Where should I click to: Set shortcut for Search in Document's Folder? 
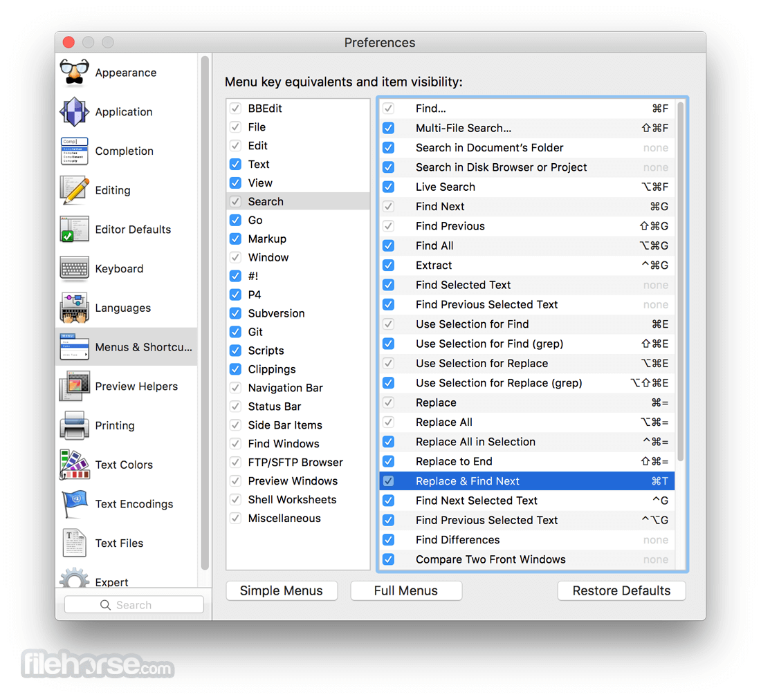[656, 148]
